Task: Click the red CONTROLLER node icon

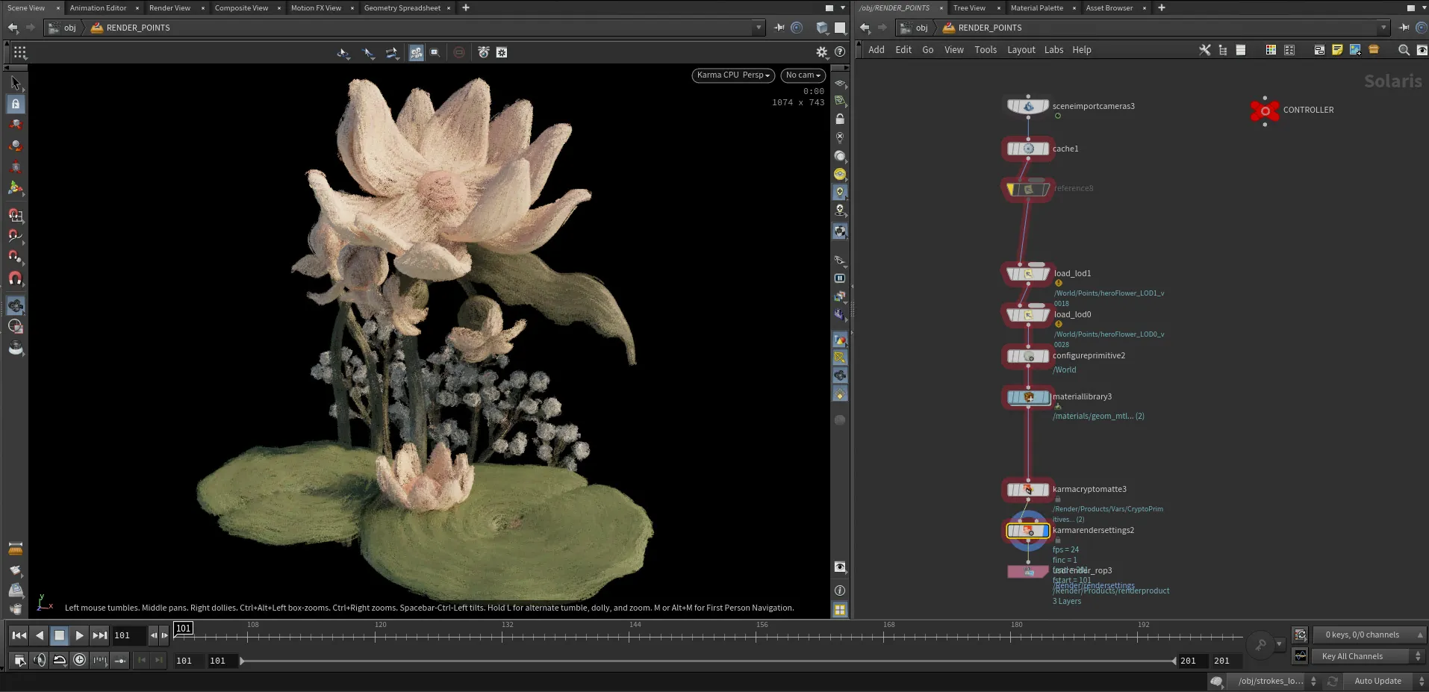Action: point(1265,110)
